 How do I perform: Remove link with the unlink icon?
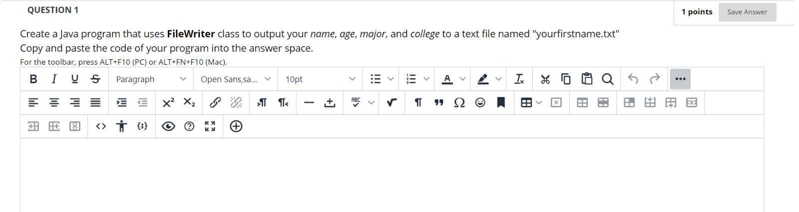click(x=236, y=103)
